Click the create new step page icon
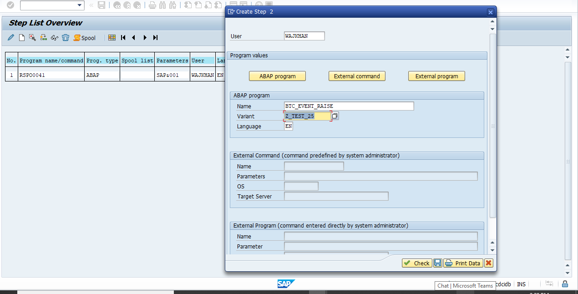The width and height of the screenshot is (578, 294). click(21, 38)
